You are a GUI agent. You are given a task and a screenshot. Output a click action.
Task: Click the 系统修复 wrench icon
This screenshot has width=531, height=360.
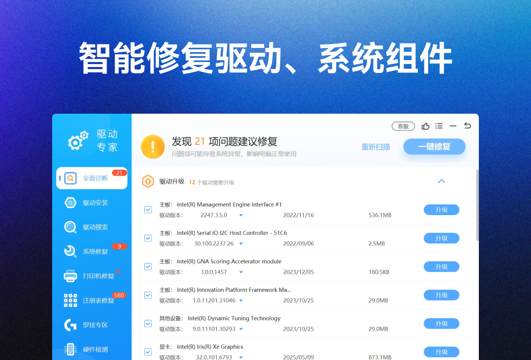pos(70,252)
